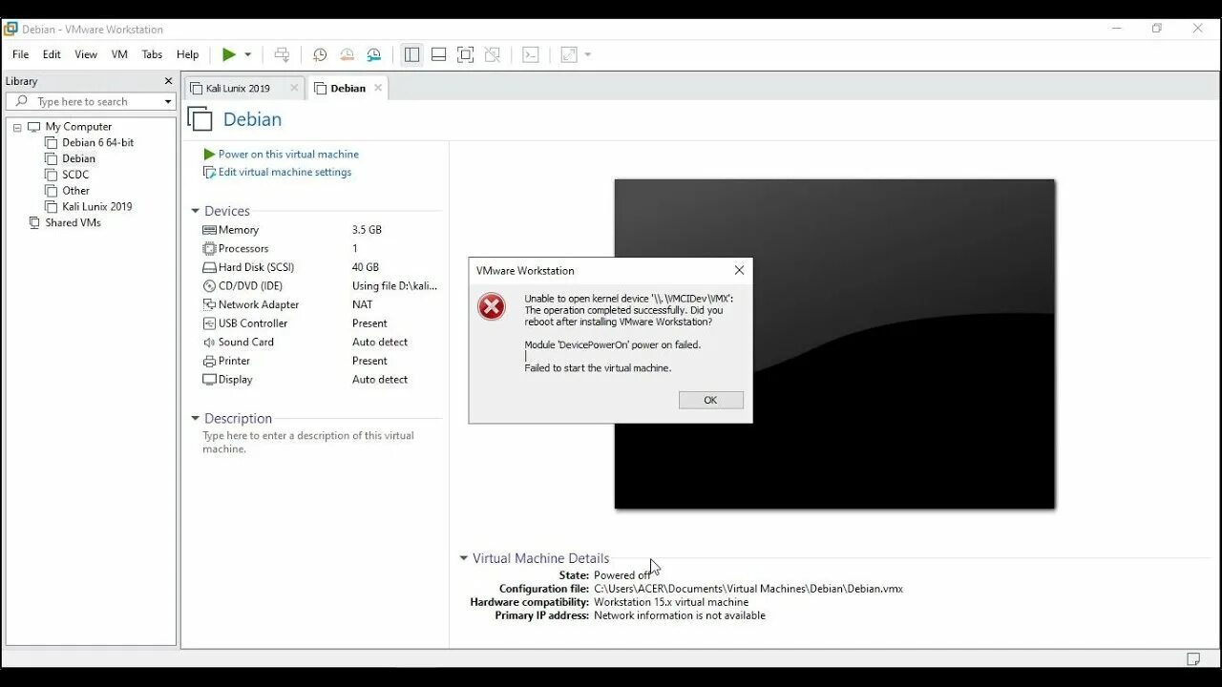Screen dimensions: 1222x687
Task: Close the Library panel
Action: coord(169,81)
